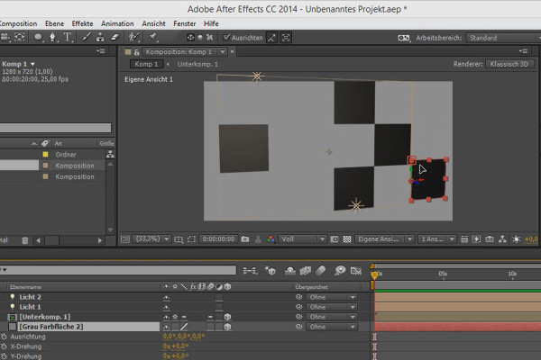Viewport: 541px width, 360px height.
Task: Open the Fenster menu
Action: tap(185, 23)
